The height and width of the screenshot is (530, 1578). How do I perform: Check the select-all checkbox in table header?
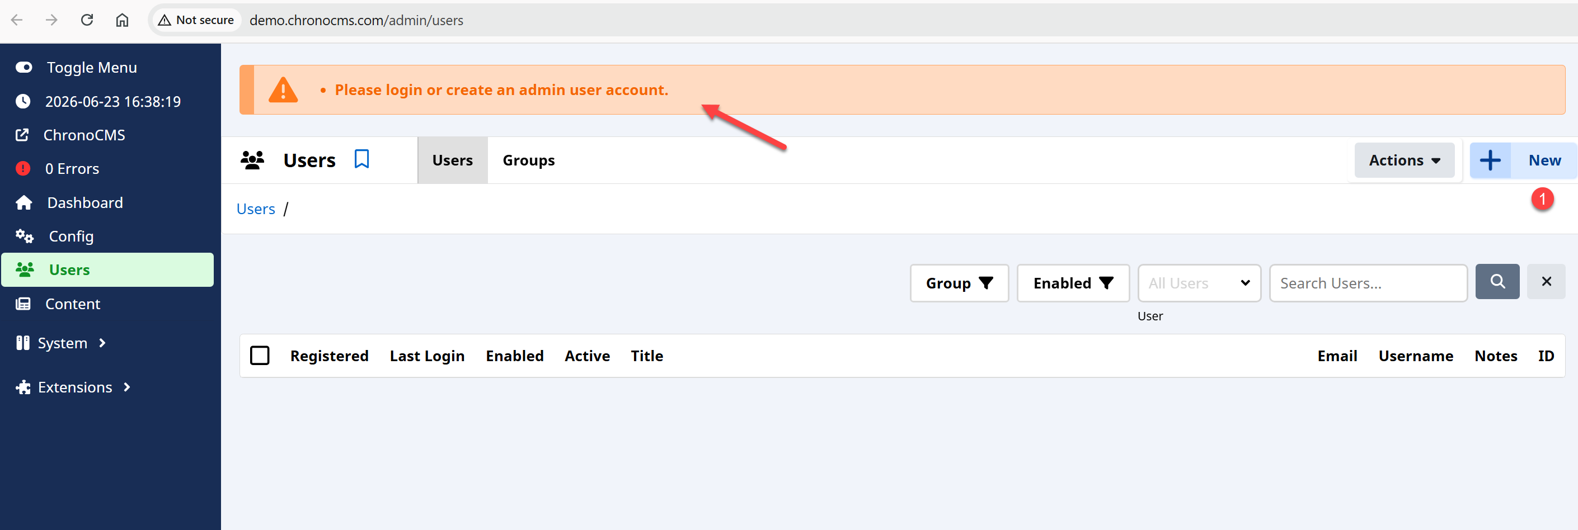[260, 356]
